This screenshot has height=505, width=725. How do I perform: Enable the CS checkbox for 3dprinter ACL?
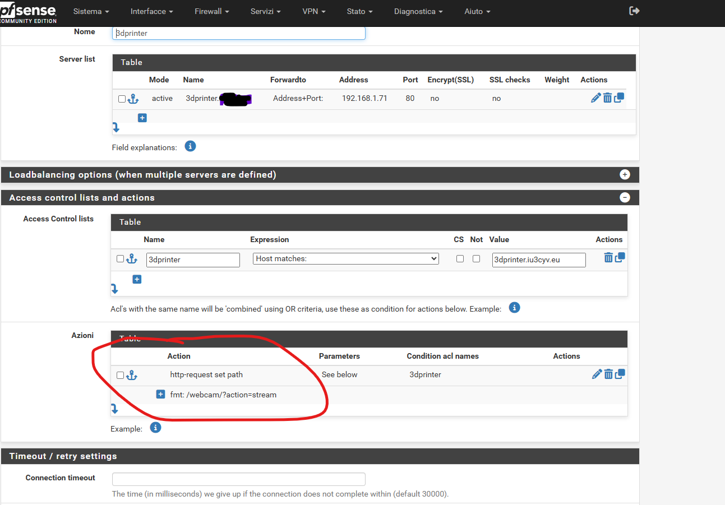(460, 259)
